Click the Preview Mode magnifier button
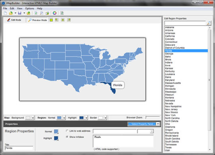This screenshot has width=215, height=155. click(37, 20)
